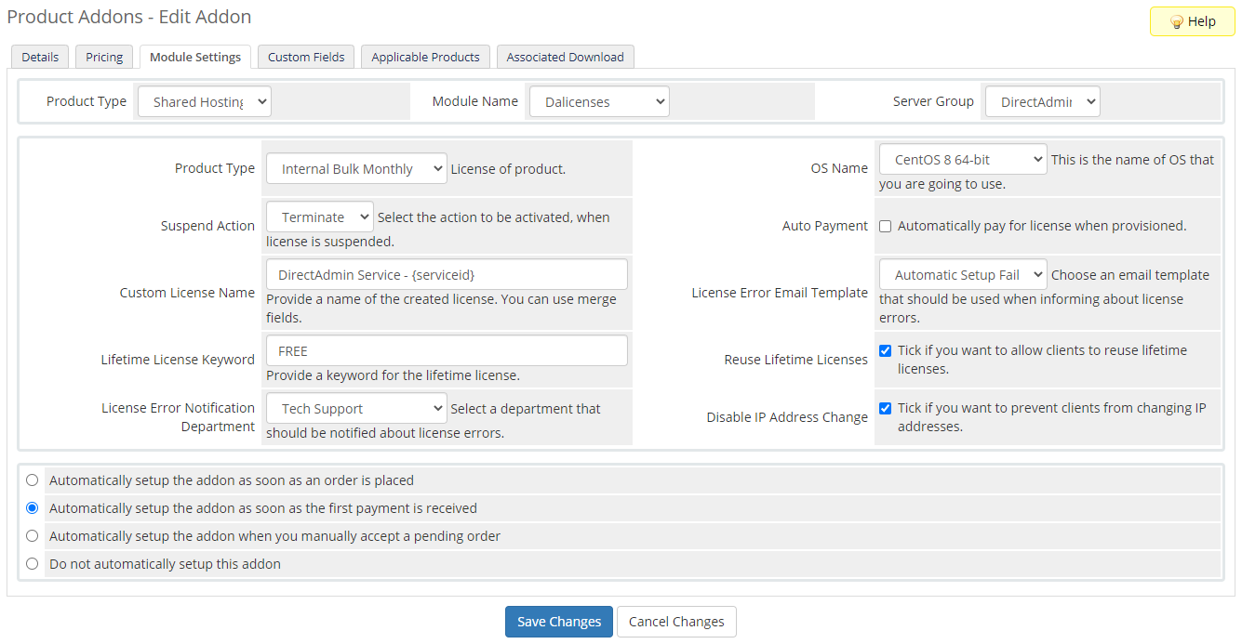Click the Suspend Action label
Image resolution: width=1242 pixels, height=644 pixels.
click(x=207, y=226)
